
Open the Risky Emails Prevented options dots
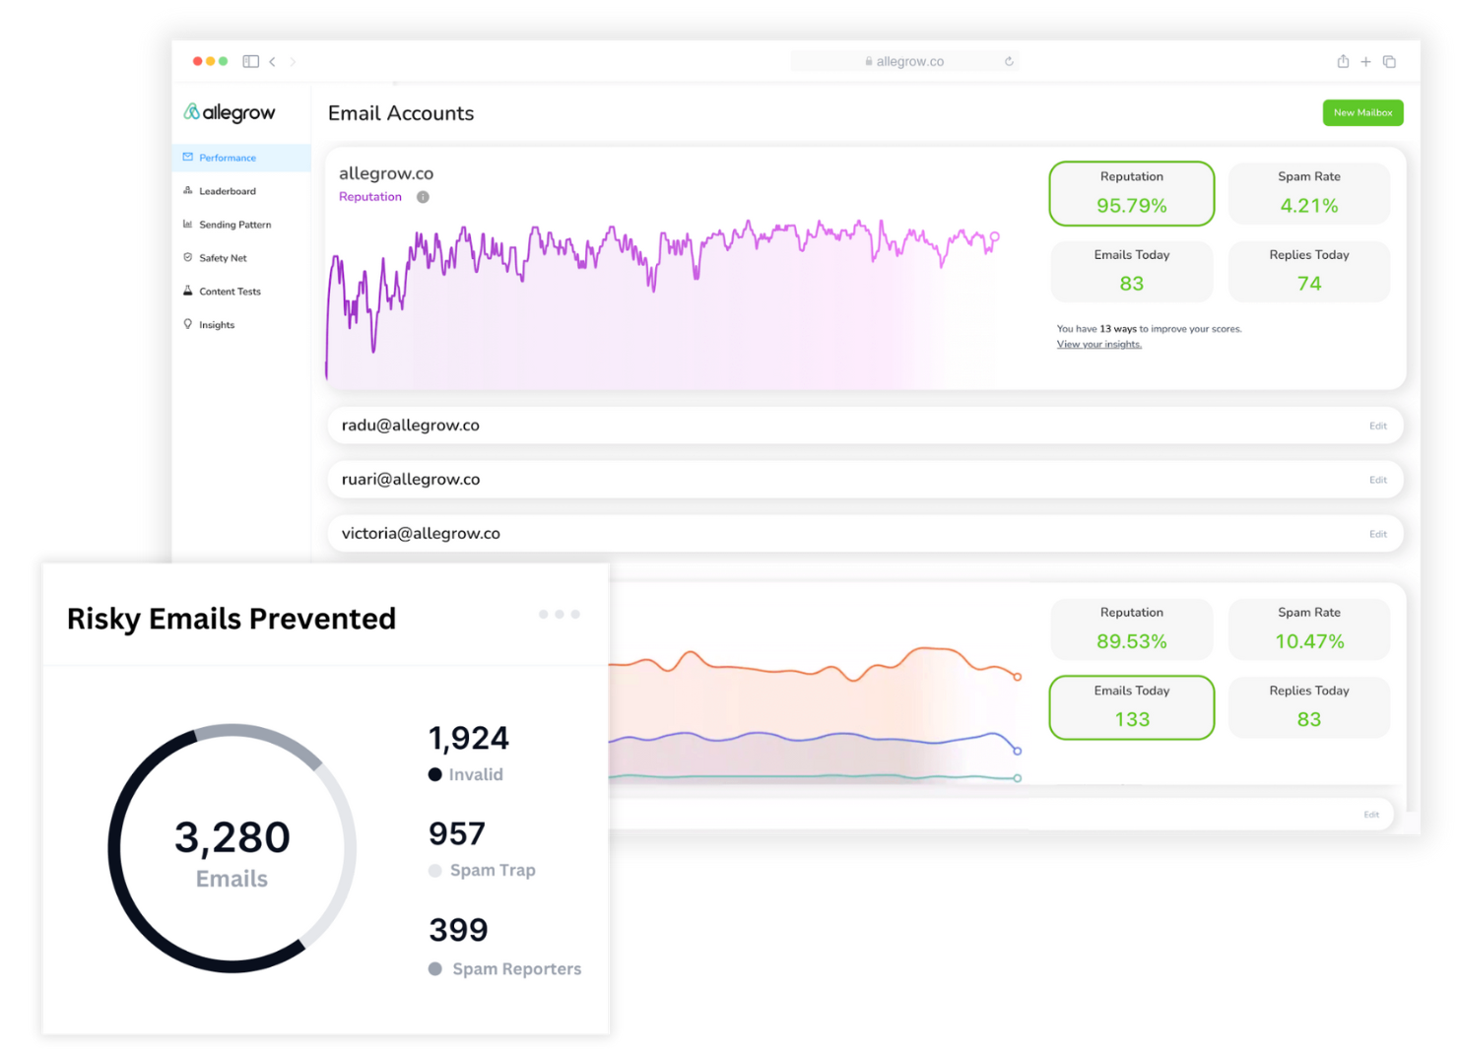point(559,615)
